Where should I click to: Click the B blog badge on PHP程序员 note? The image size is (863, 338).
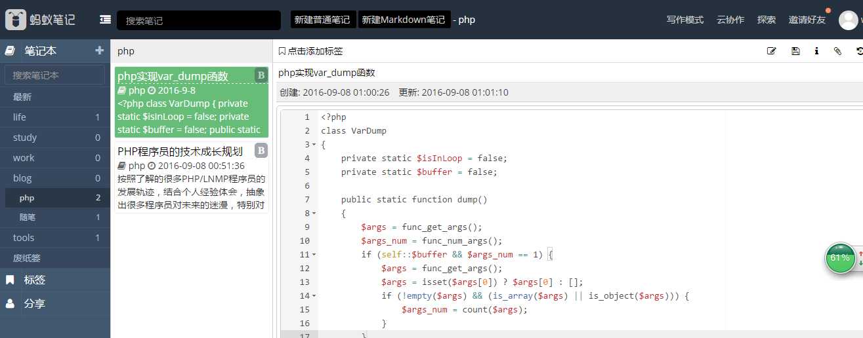click(261, 151)
